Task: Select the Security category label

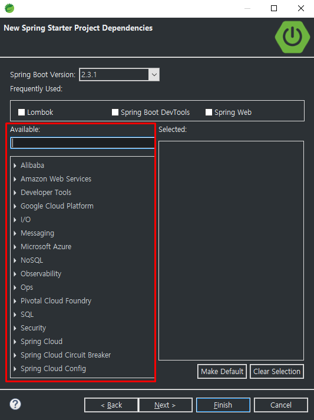Action: (33, 328)
